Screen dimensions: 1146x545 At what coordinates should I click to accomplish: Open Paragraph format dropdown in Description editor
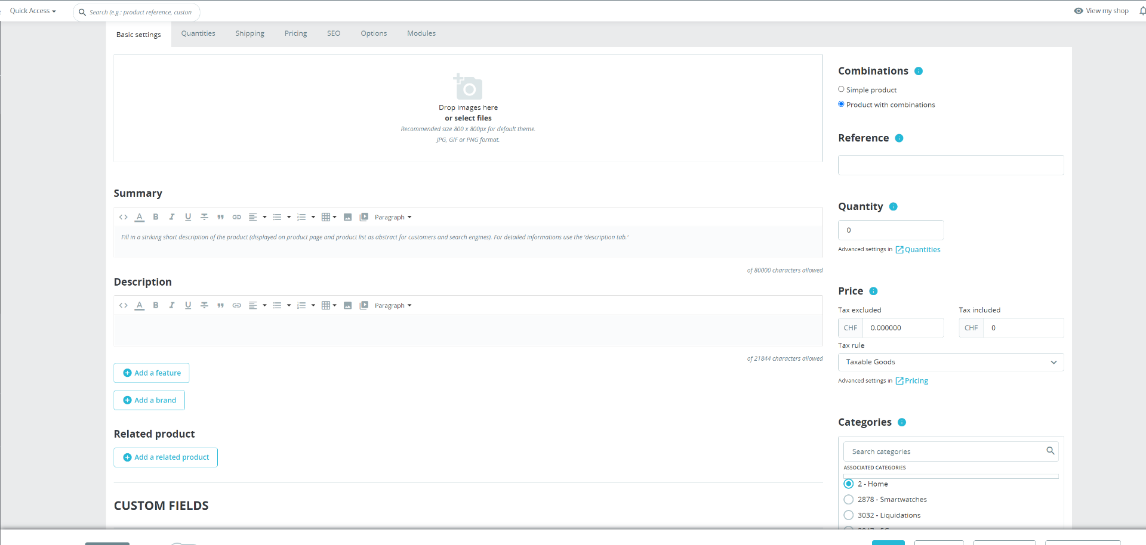(x=393, y=305)
